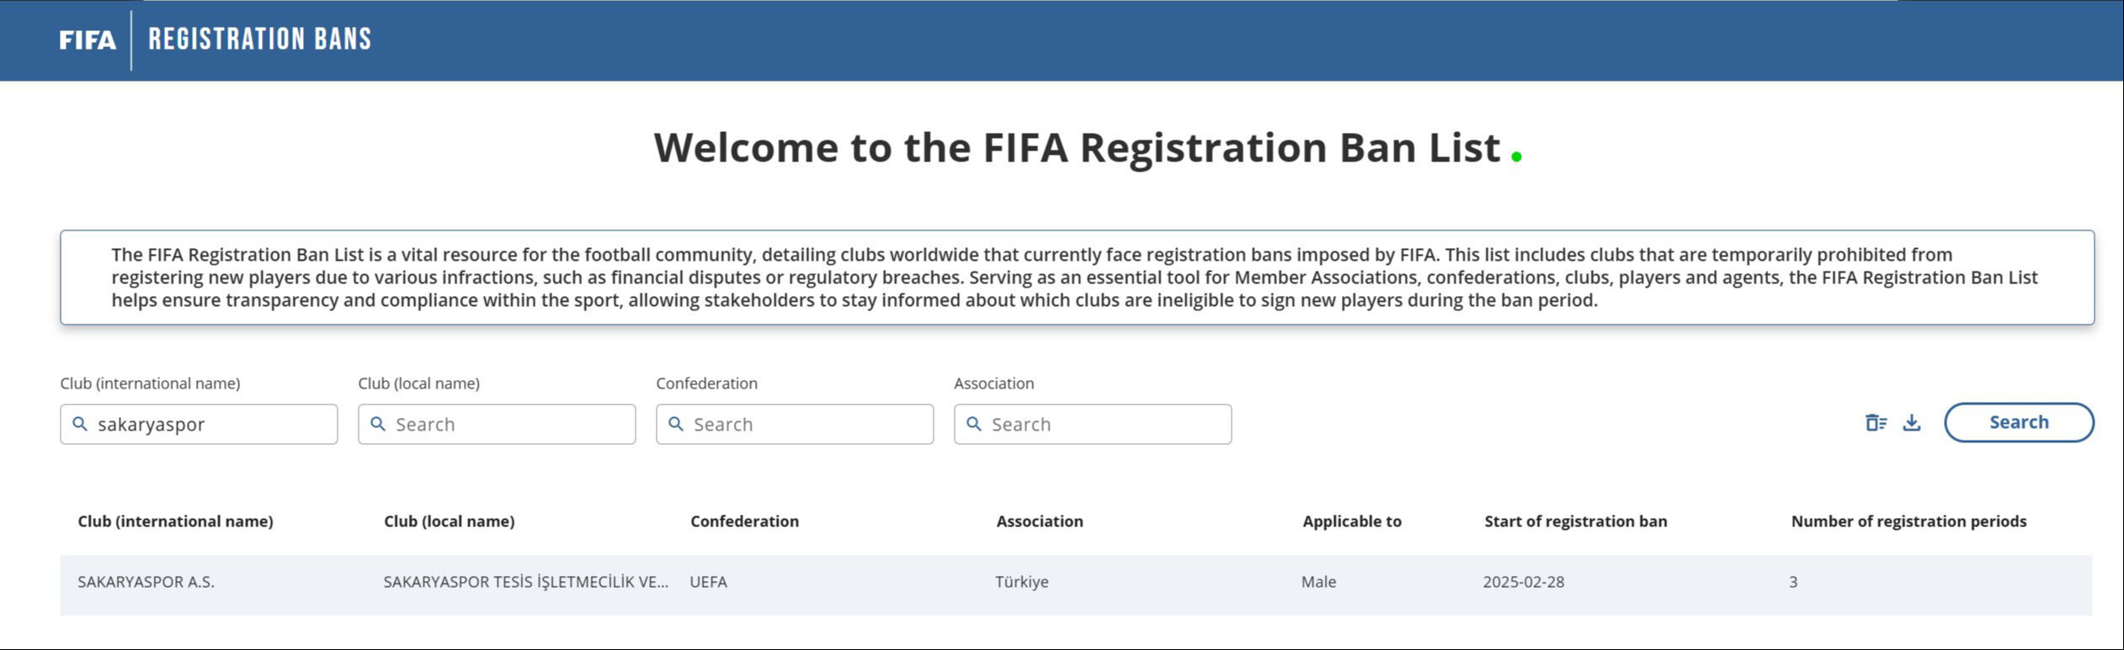Click the Applicable to column header
The width and height of the screenshot is (2124, 650).
tap(1351, 521)
